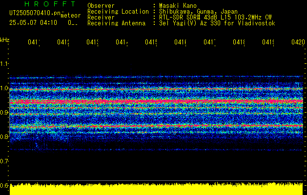Image resolution: width=307 pixels, height=195 pixels.
Task: Click the RTL-SDR SDR# 43dB receiver details
Action: [x=215, y=18]
